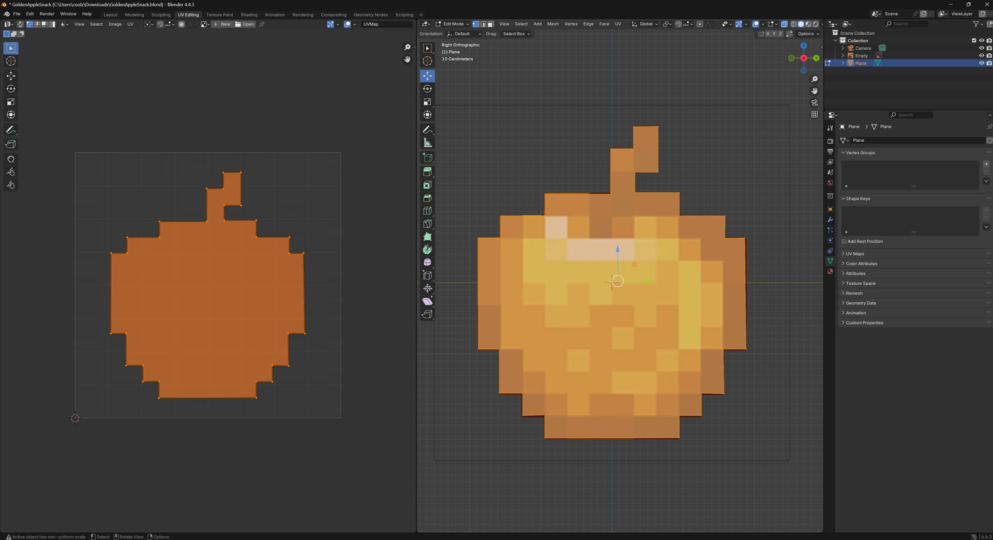
Task: Toggle X-ray mode in the 3D viewport
Action: click(784, 24)
